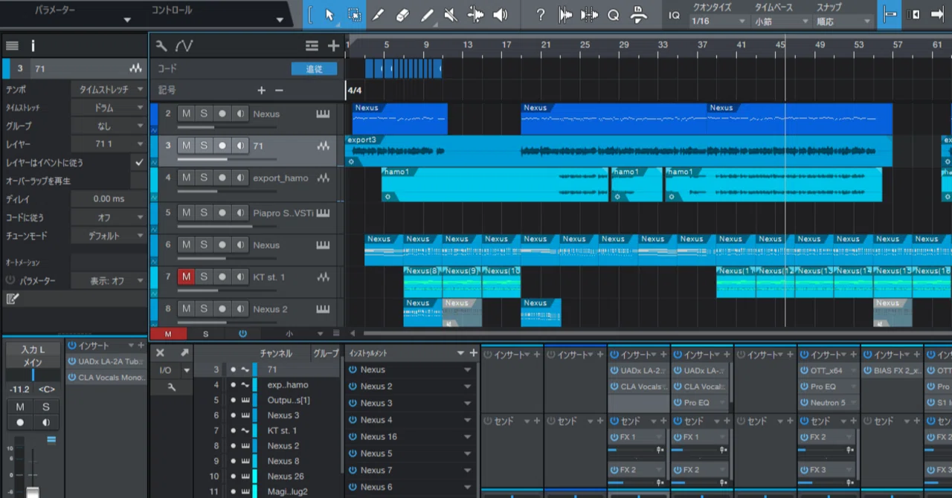The image size is (952, 498).
Task: Click the メイン output selector
Action: (33, 363)
